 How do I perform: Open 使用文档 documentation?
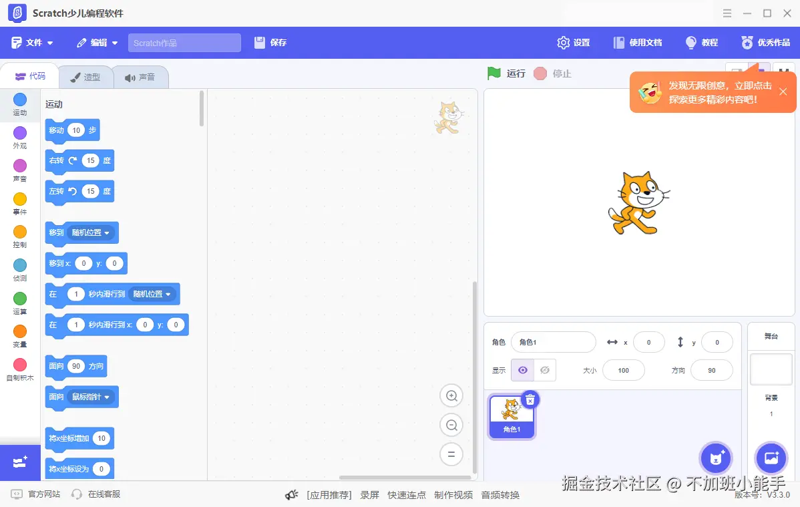click(x=638, y=43)
